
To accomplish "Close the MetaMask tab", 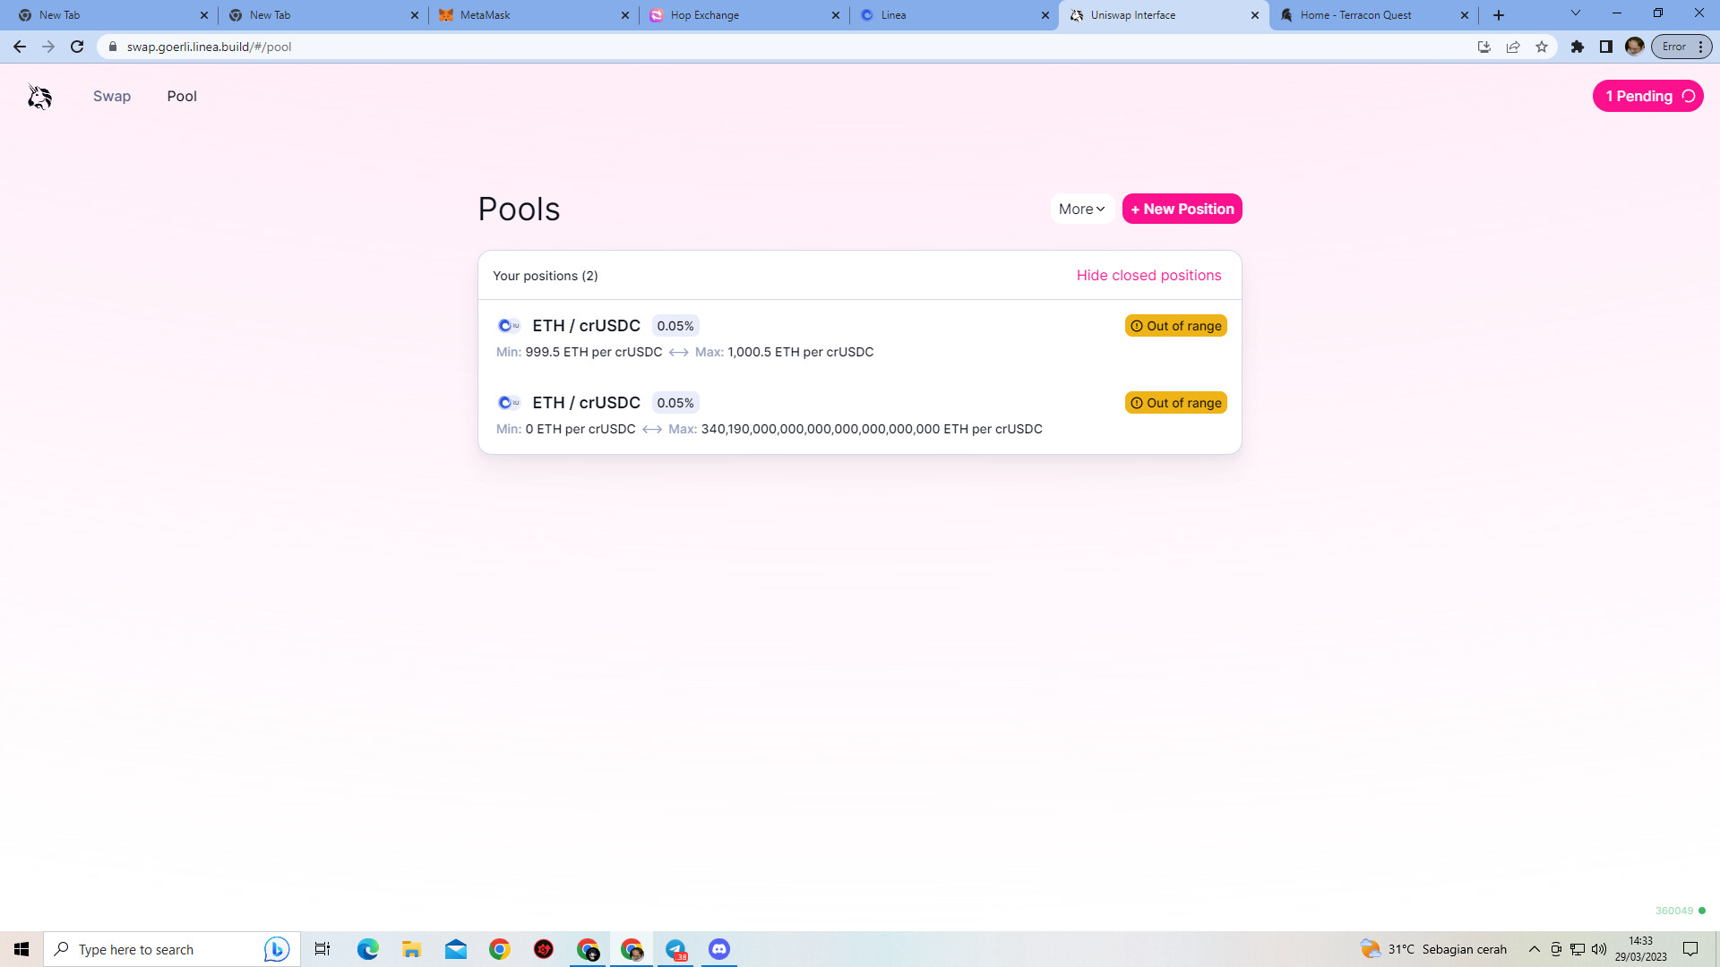I will click(x=625, y=15).
